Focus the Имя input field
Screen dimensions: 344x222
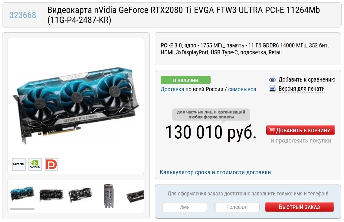184,207
